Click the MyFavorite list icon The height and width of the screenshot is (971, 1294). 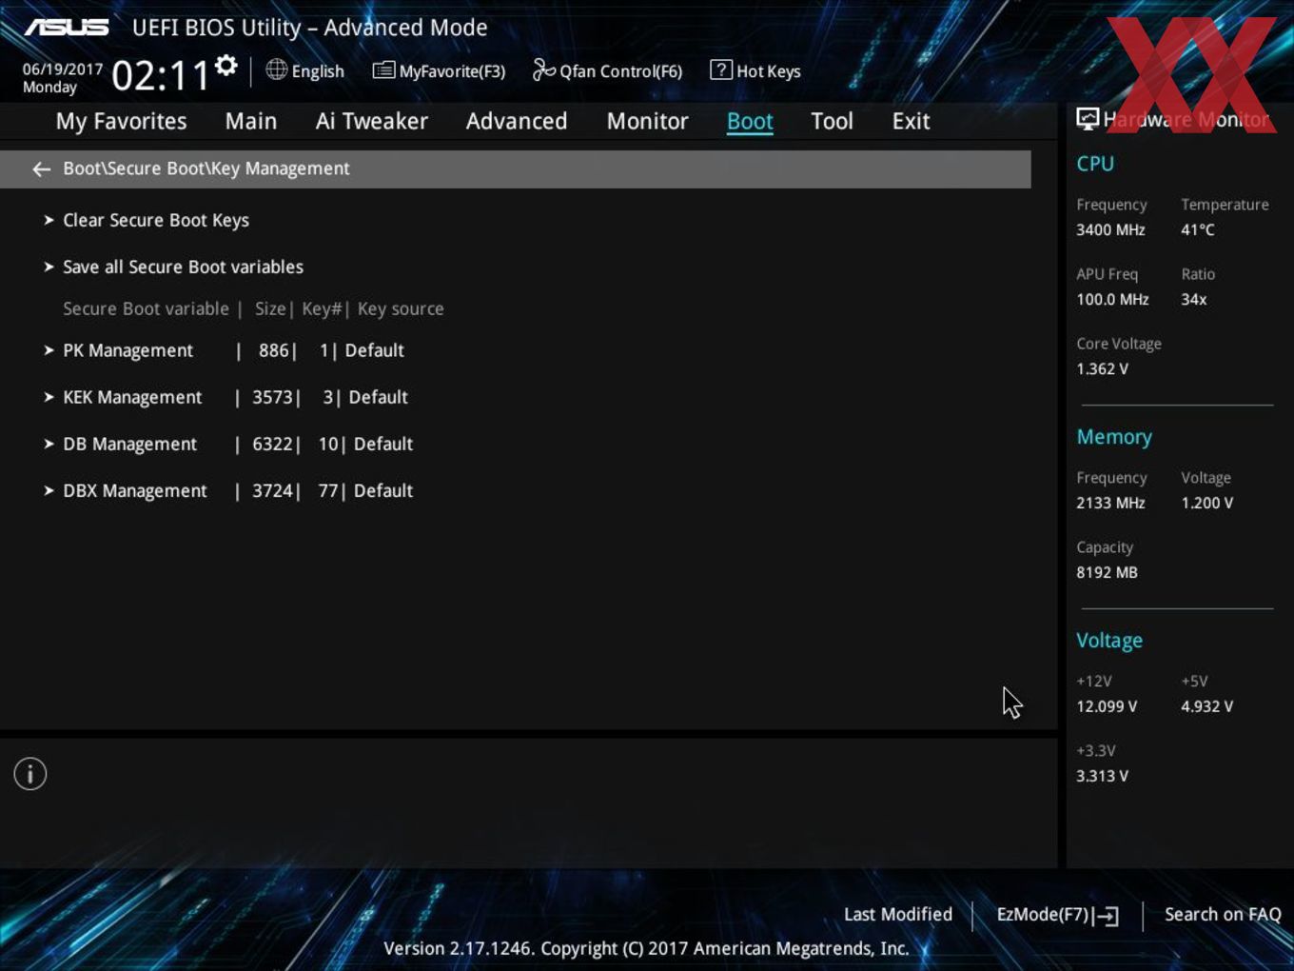tap(383, 69)
